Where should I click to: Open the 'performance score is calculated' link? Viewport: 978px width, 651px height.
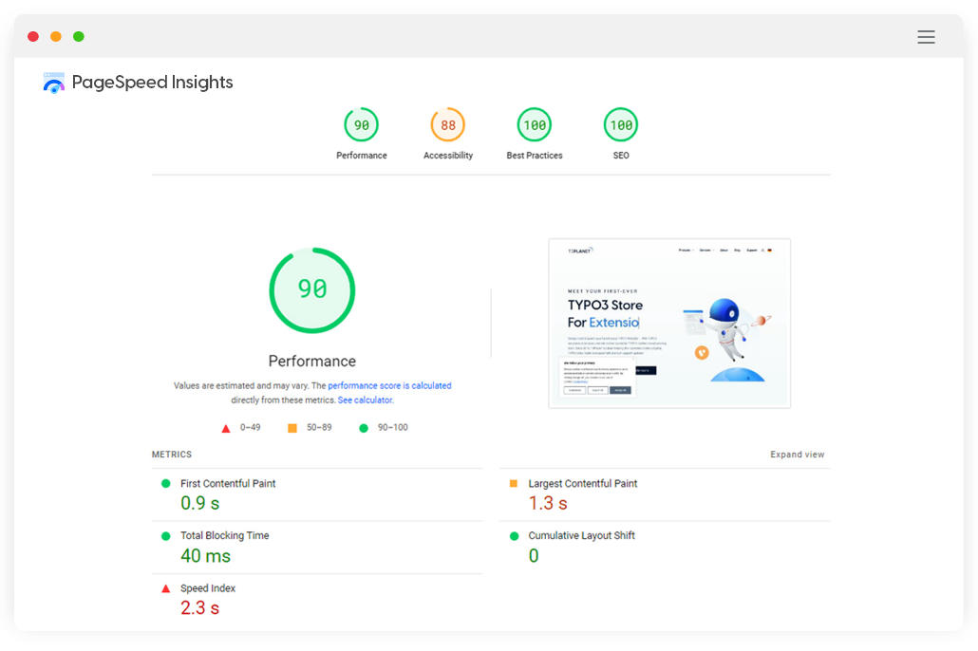(x=389, y=386)
